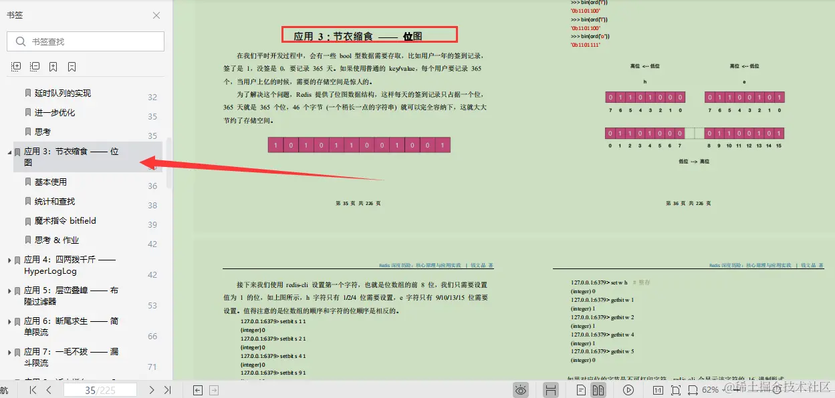Set zoom to actual size 1:1
The image size is (835, 398).
[x=659, y=389]
